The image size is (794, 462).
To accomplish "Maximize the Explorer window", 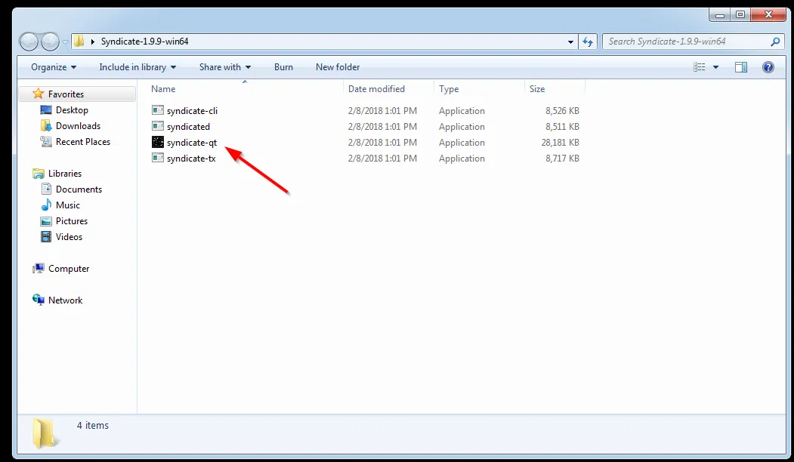I will 740,14.
